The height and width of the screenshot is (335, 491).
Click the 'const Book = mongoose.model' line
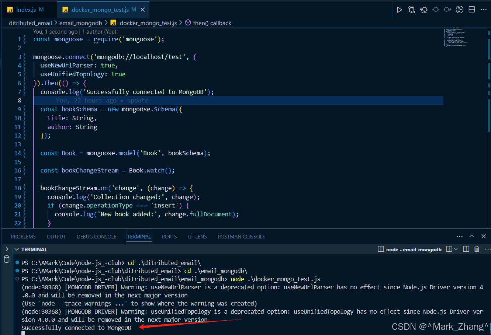click(x=125, y=153)
